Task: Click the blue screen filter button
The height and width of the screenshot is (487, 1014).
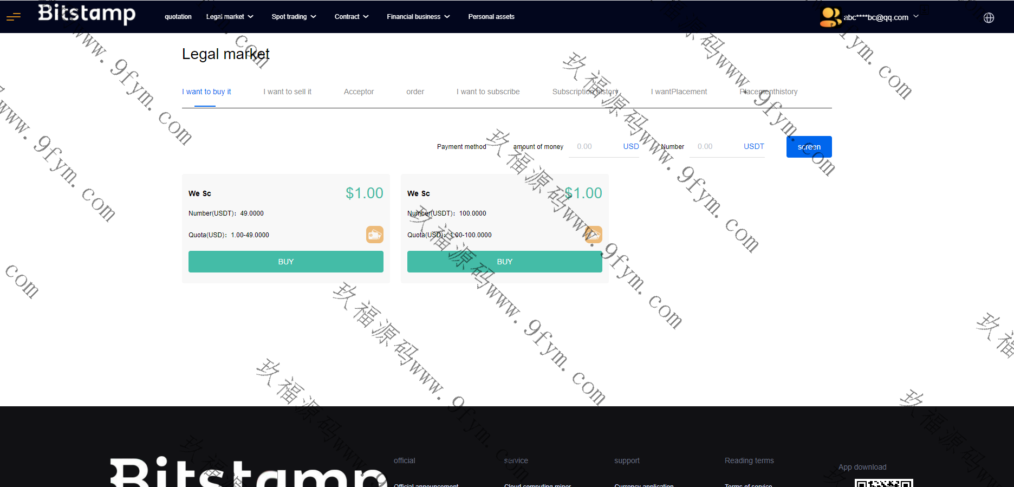Action: (x=809, y=147)
